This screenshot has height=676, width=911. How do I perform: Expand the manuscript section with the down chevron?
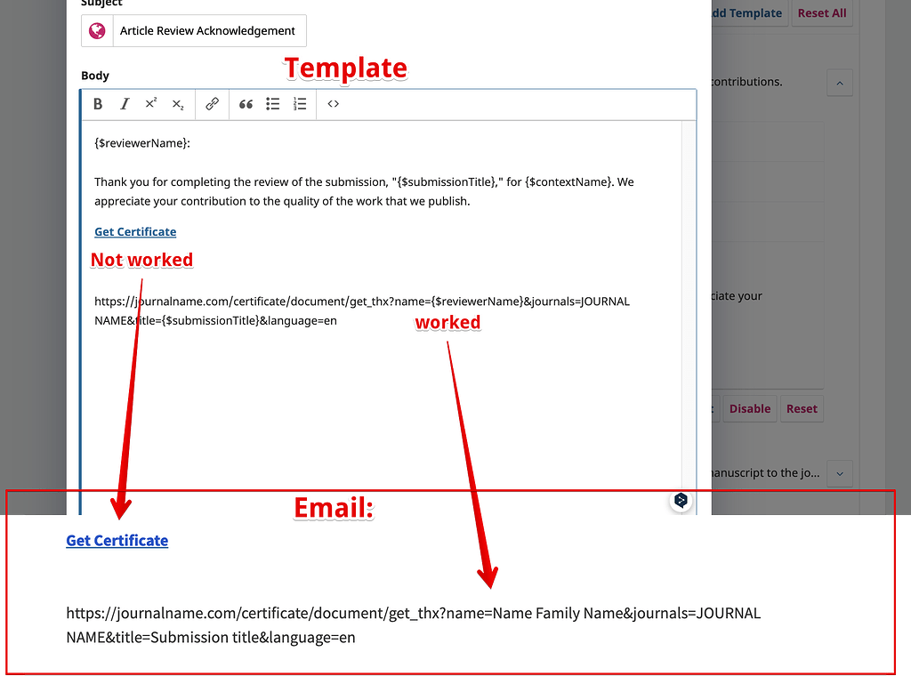click(840, 473)
